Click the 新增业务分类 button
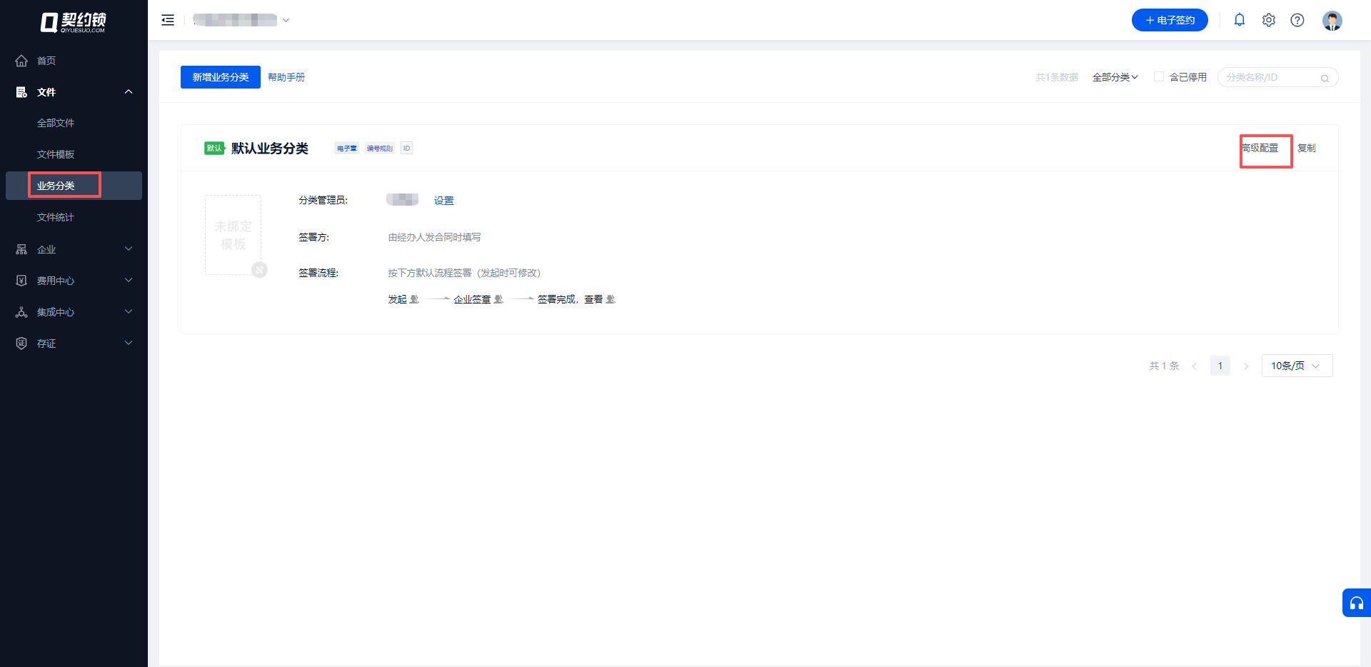Viewport: 1371px width, 667px height. [x=220, y=77]
